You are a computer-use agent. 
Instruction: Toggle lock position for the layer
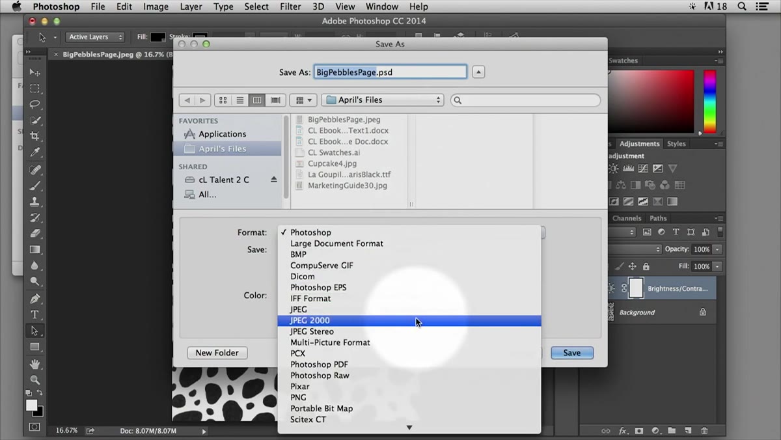[632, 266]
